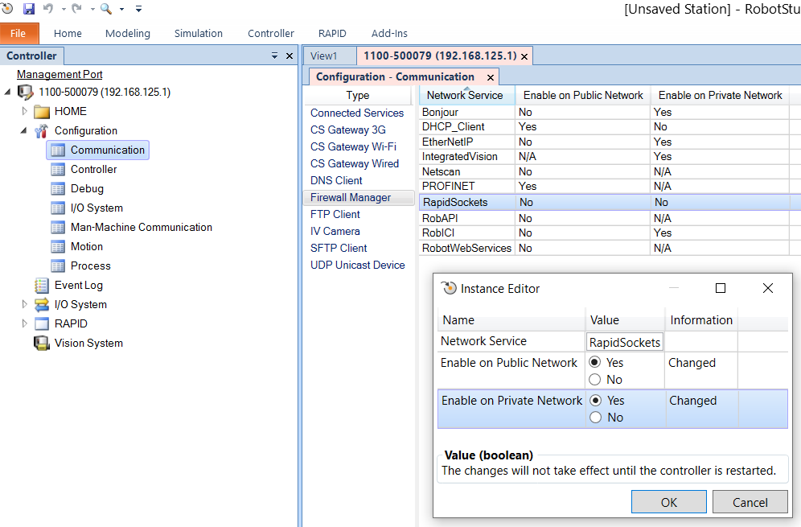Click the Instance Editor window icon
Viewport: 801px width, 527px height.
click(x=449, y=288)
